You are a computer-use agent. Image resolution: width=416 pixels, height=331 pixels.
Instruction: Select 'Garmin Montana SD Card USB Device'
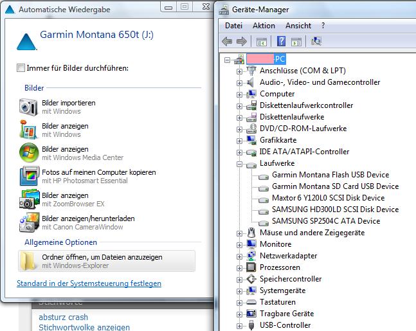click(x=336, y=186)
